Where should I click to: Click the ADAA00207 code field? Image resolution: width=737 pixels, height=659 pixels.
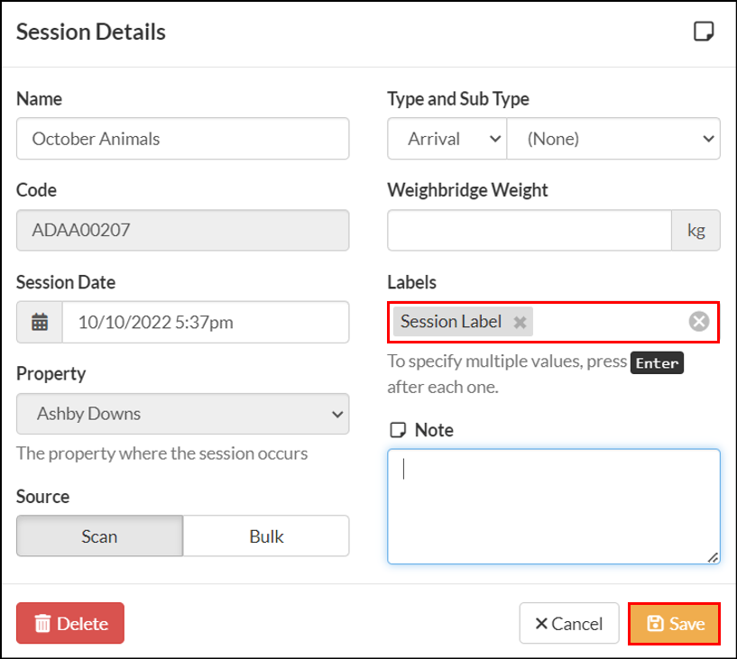[x=183, y=230]
